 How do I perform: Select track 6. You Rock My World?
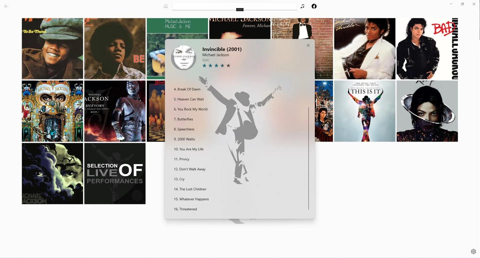[191, 109]
